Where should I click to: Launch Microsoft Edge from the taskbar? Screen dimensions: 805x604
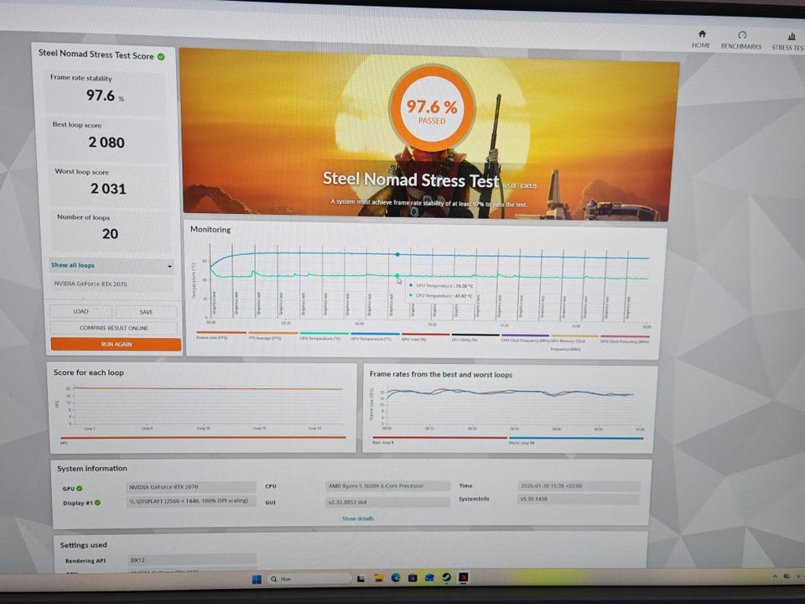[x=395, y=577]
